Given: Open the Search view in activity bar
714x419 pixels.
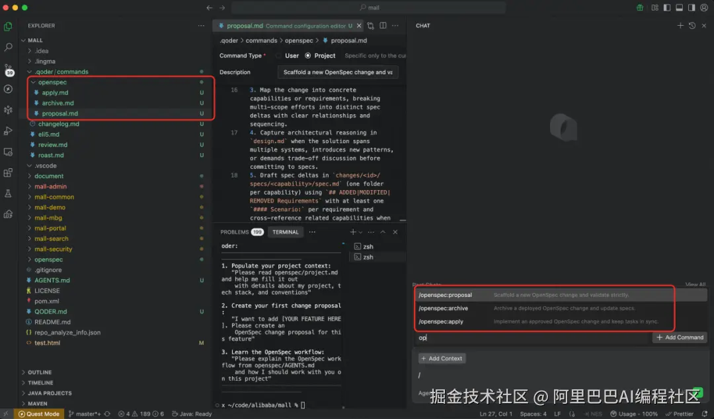Looking at the screenshot, I should 8,47.
